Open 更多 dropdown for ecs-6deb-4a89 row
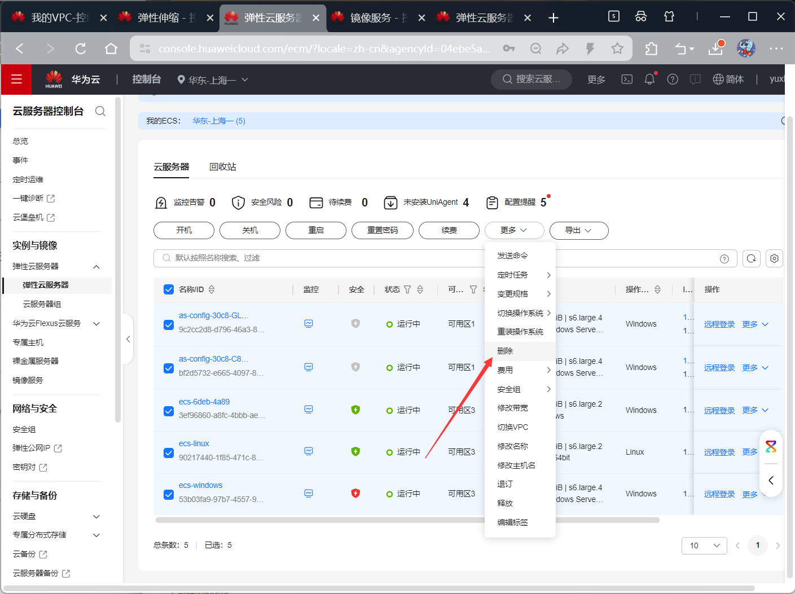 (756, 410)
